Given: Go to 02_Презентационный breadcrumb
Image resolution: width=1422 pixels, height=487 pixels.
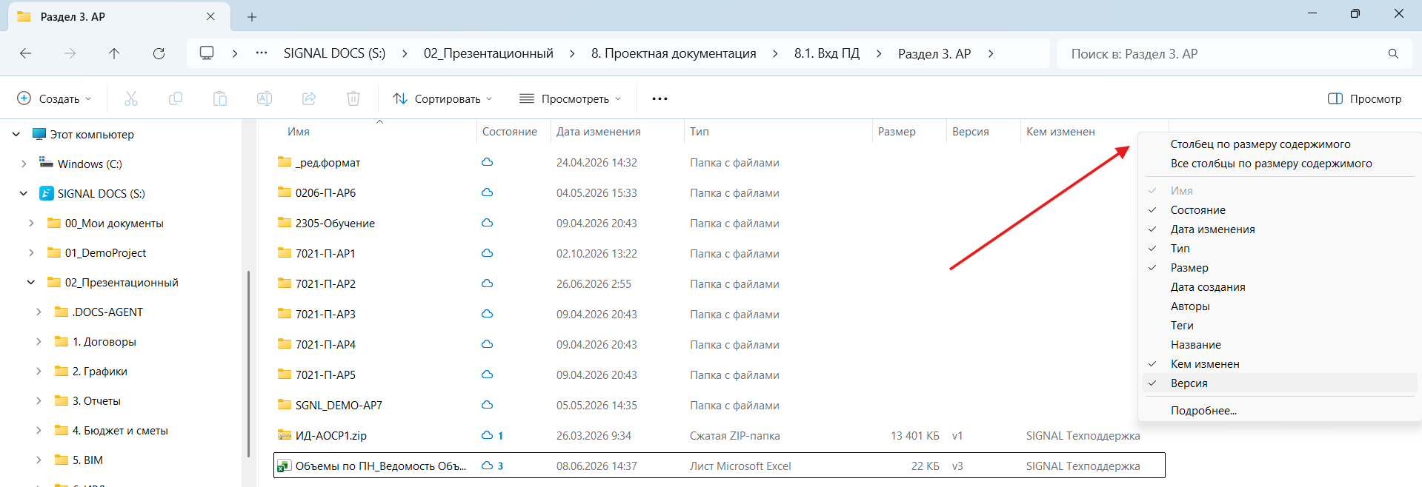Looking at the screenshot, I should click(488, 53).
